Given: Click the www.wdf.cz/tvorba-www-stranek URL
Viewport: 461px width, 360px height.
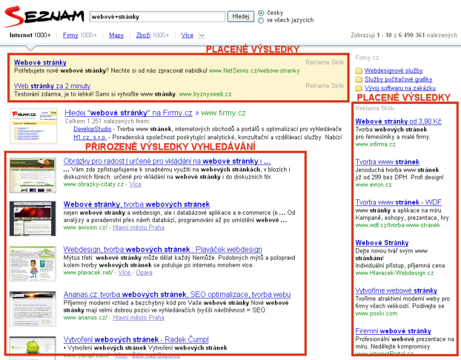Looking at the screenshot, I should 398,226.
